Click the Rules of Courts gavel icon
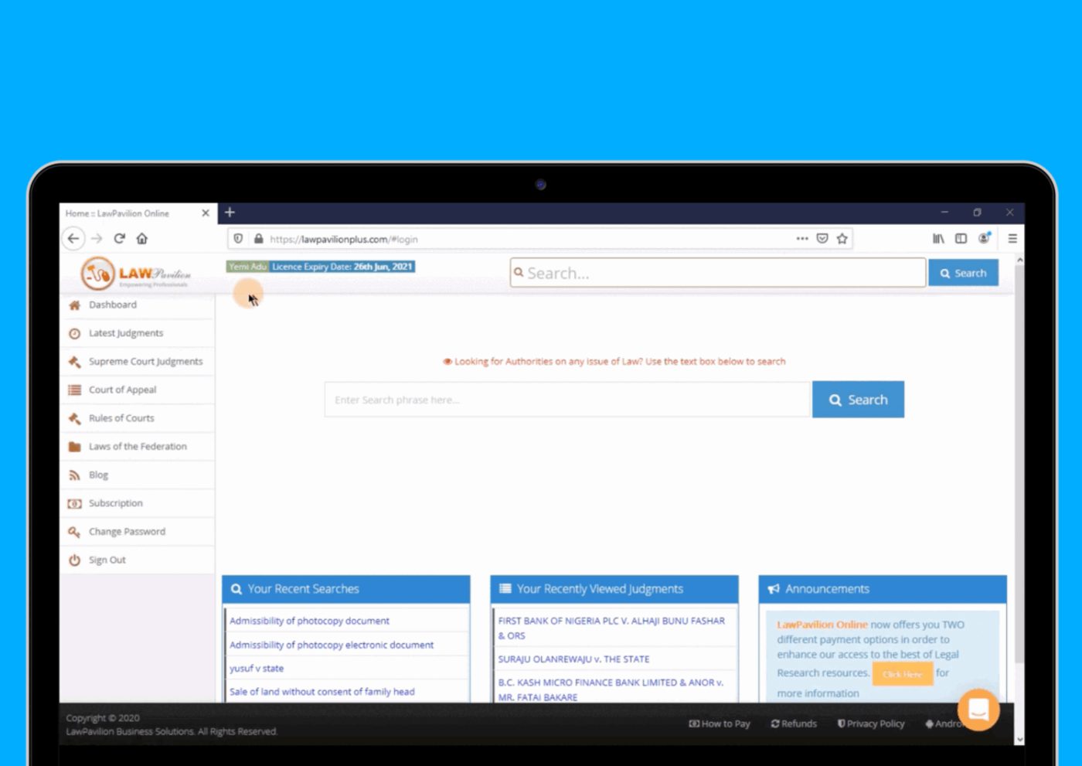The width and height of the screenshot is (1082, 766). pos(74,418)
